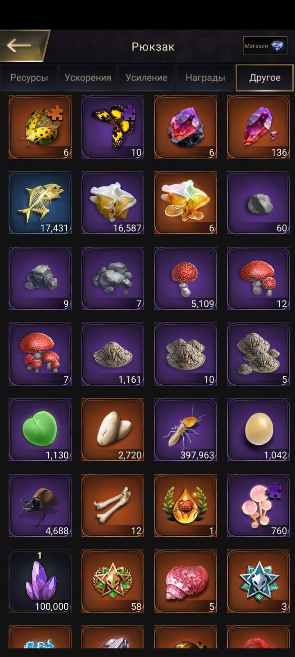Tap the crossed bones item
The image size is (295, 657).
pos(113,505)
